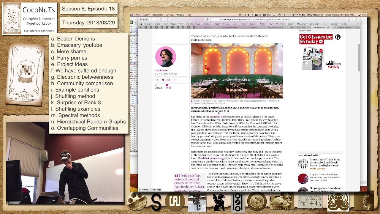Open the Altmetric it! bookmarklet
This screenshot has width=380, height=214.
click(x=281, y=24)
